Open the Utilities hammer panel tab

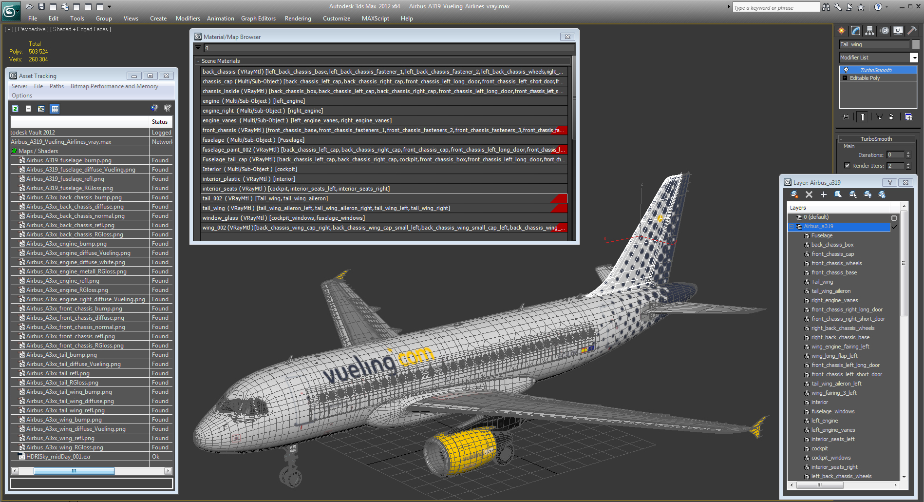click(x=912, y=31)
